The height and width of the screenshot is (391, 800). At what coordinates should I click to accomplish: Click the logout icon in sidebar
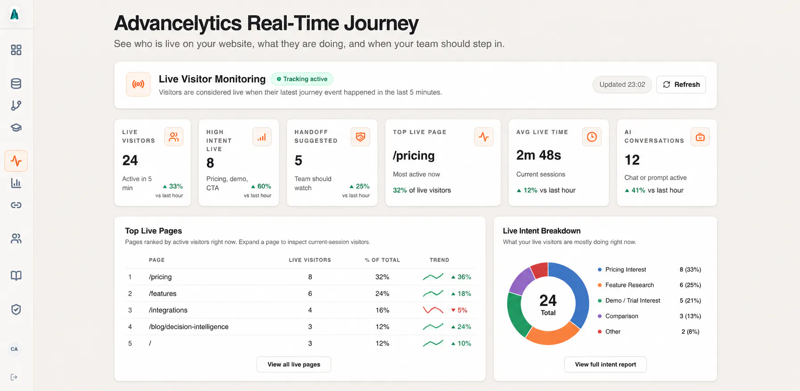click(14, 377)
